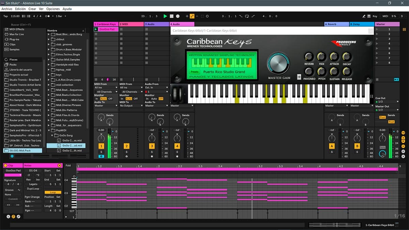Click the Reverb knob on Caribbean Keys
The image size is (409, 230).
coord(309,57)
